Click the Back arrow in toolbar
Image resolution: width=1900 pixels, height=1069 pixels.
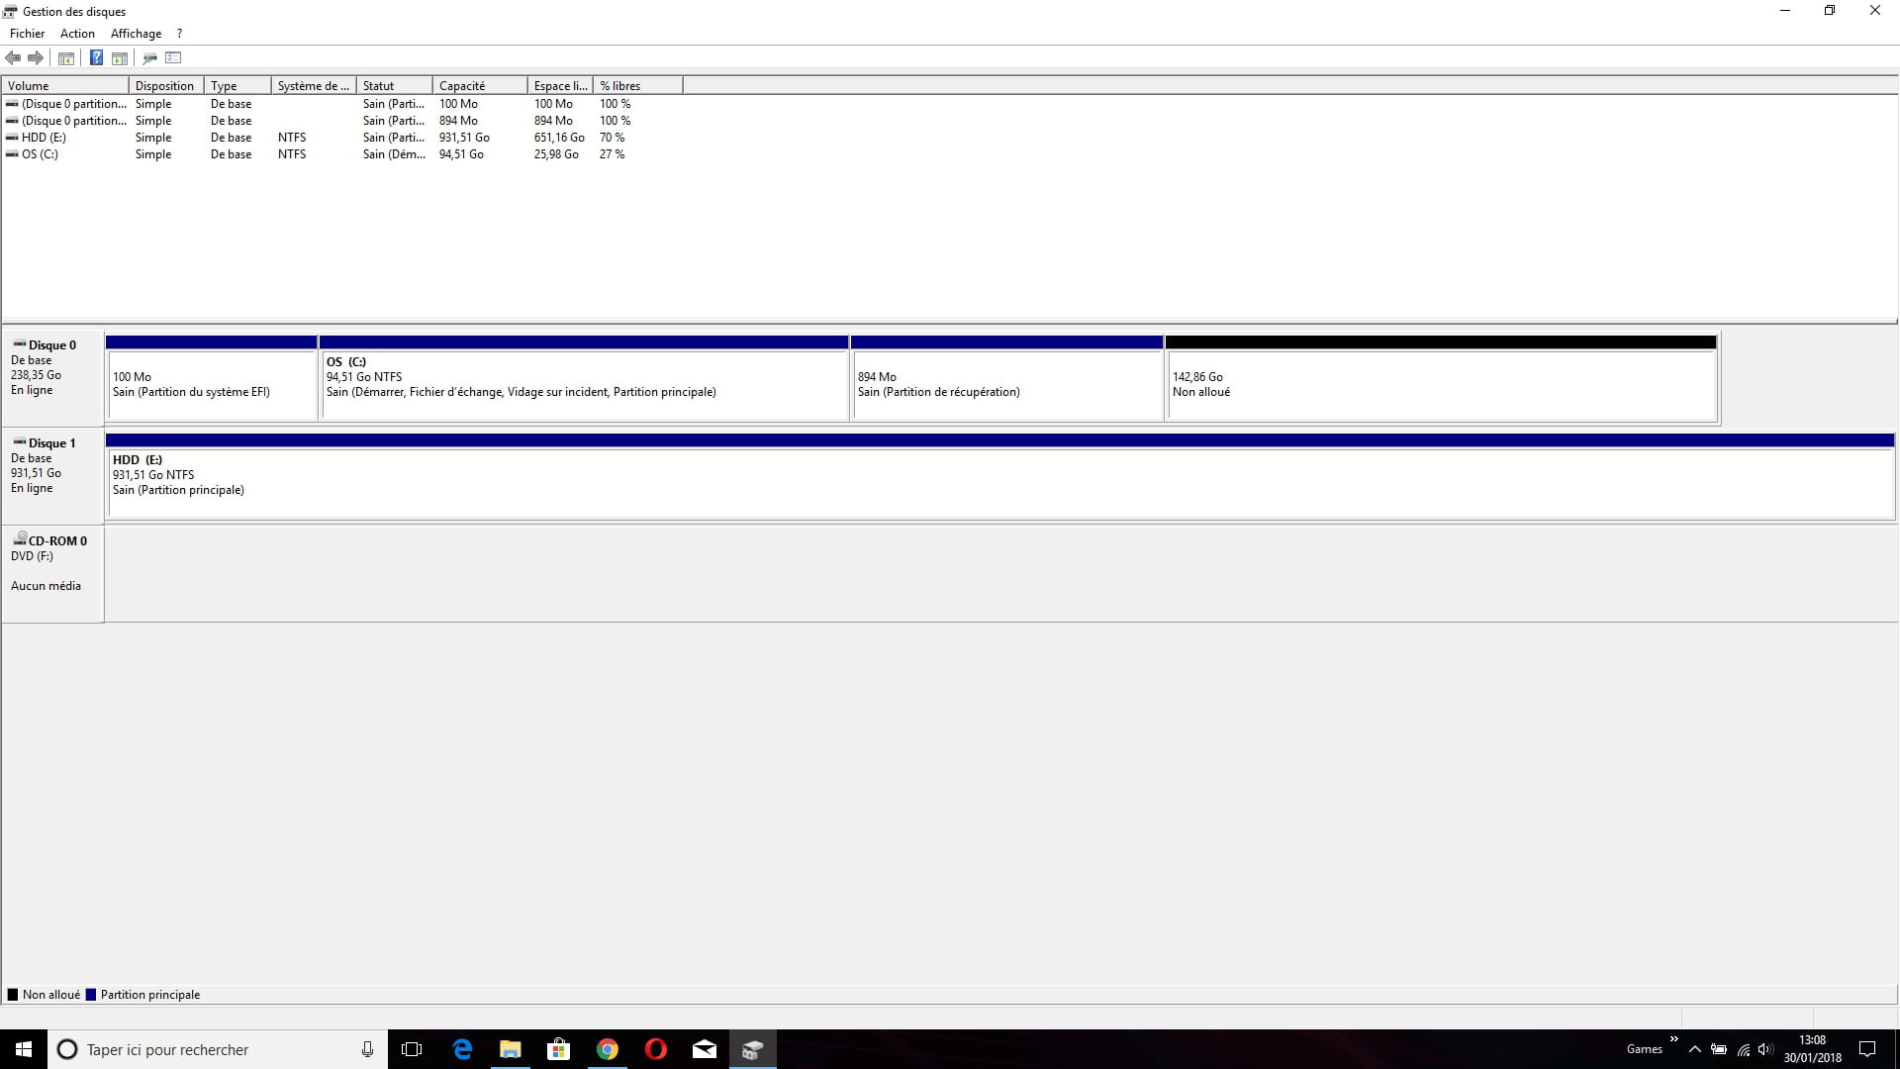coord(13,58)
